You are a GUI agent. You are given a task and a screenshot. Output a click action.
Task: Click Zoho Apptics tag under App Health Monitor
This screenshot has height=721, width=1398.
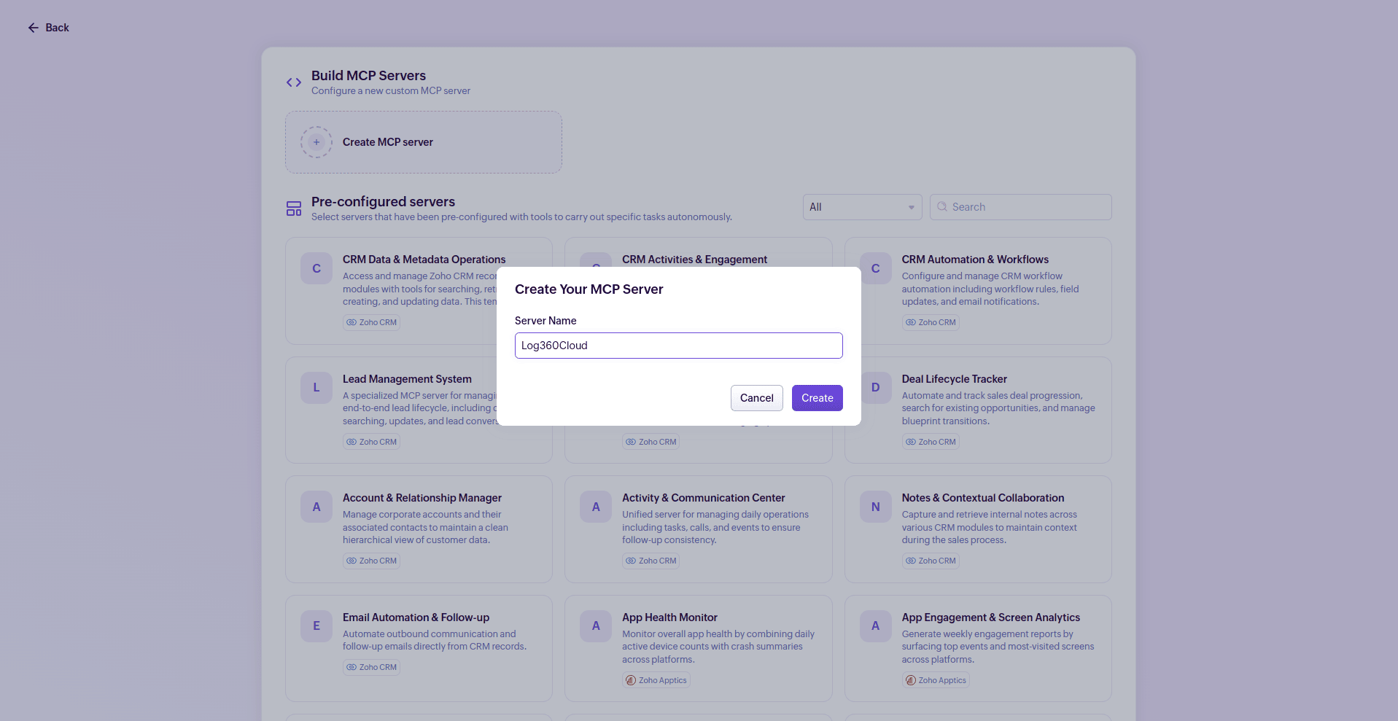[656, 680]
